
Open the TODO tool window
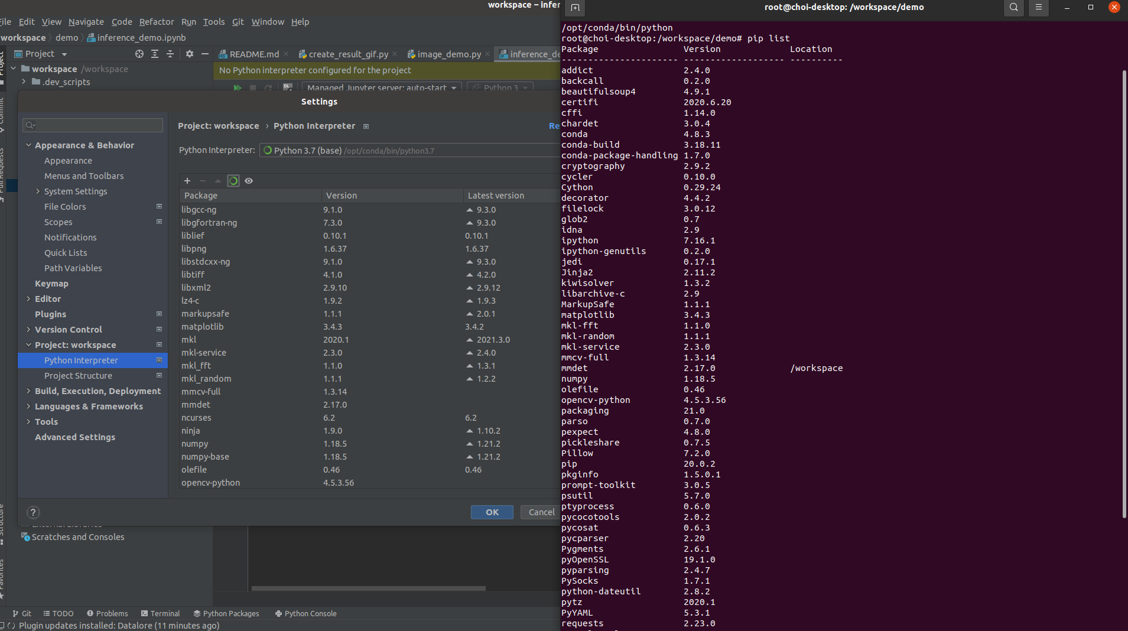[x=58, y=613]
